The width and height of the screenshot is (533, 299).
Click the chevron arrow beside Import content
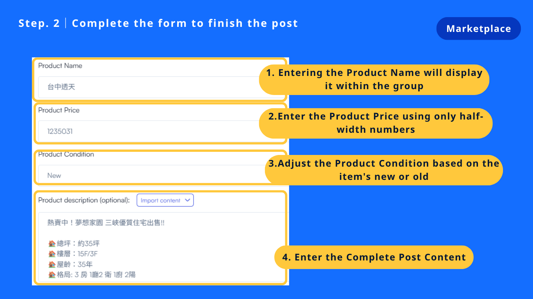click(x=187, y=200)
